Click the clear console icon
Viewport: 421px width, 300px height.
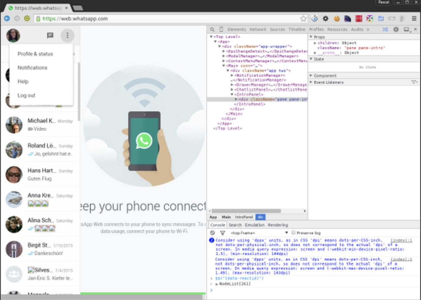pos(212,233)
